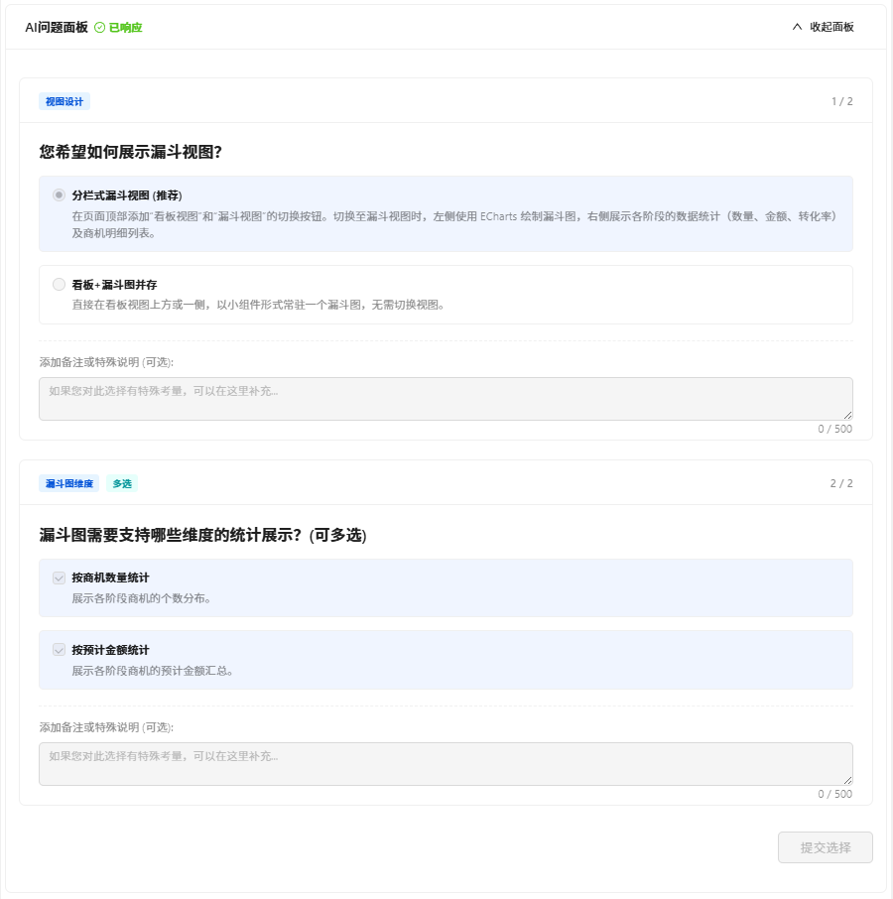Screen dimensions: 893x899
Task: Click the 2 / 2 page indicator
Action: 841,484
